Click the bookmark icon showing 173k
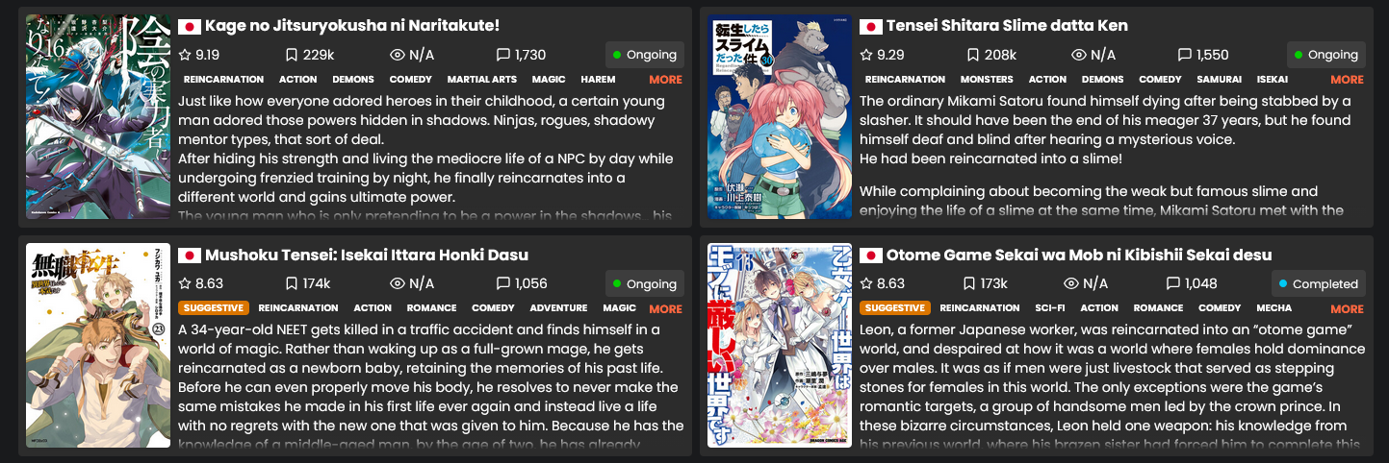This screenshot has height=463, width=1389. coord(970,283)
